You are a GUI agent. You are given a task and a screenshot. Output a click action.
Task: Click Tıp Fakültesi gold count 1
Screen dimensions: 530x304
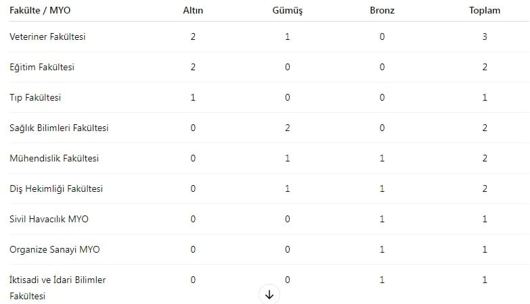(x=193, y=97)
